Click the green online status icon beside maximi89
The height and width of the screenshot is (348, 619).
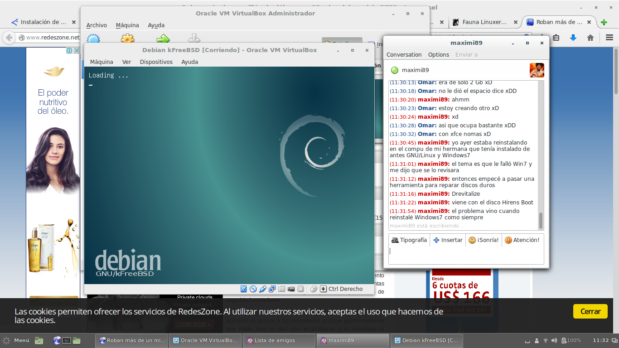395,70
